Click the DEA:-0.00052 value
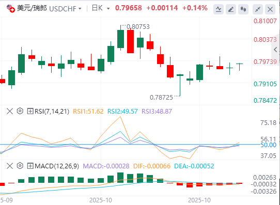280x205 pixels. [x=194, y=166]
